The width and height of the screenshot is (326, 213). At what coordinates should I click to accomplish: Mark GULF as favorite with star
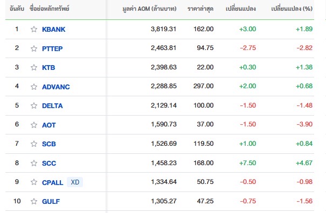click(x=34, y=201)
